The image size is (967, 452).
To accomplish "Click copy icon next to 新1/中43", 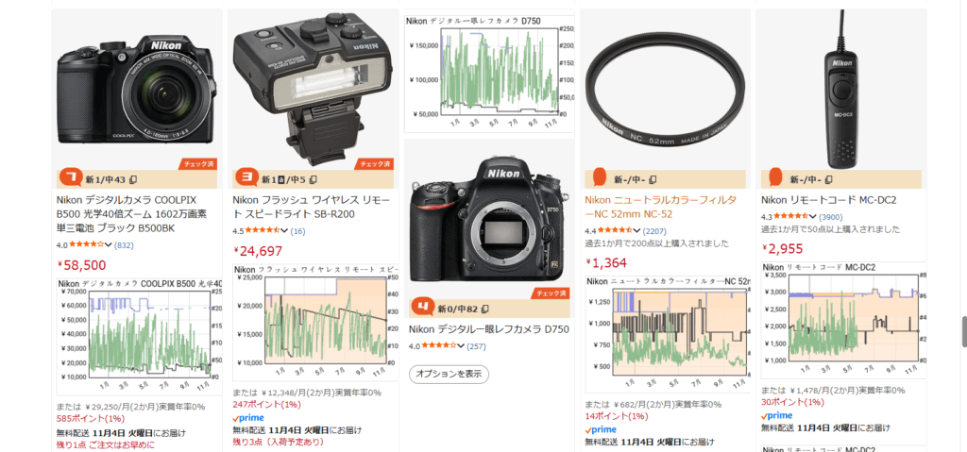I will point(133,180).
